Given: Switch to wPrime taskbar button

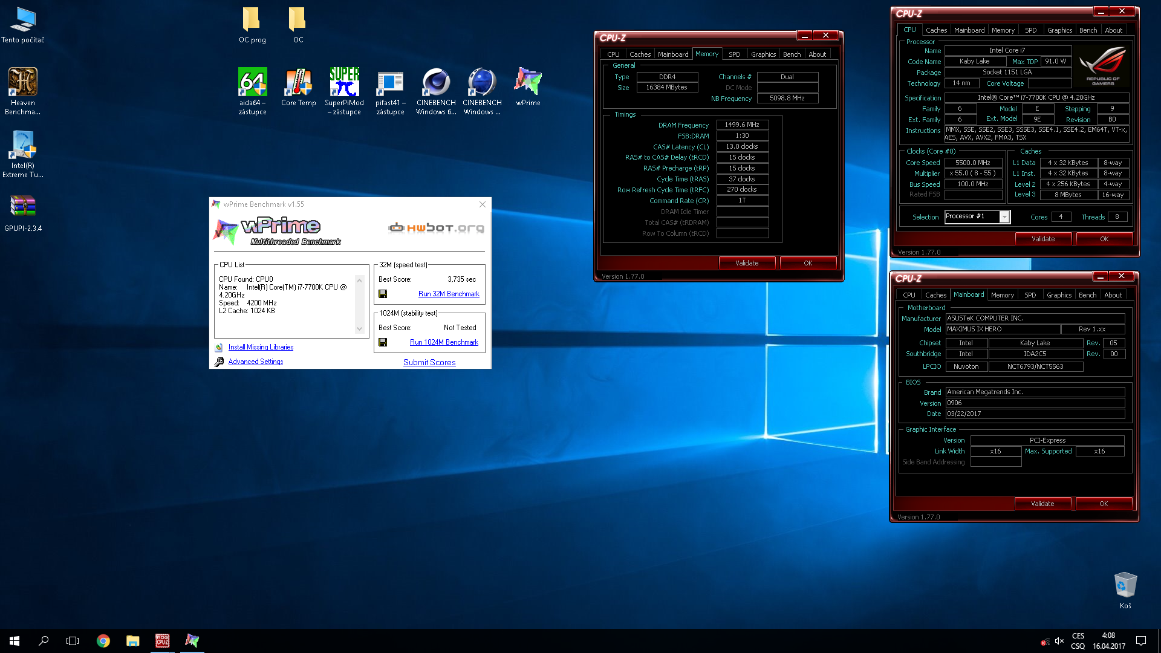Looking at the screenshot, I should 192,641.
